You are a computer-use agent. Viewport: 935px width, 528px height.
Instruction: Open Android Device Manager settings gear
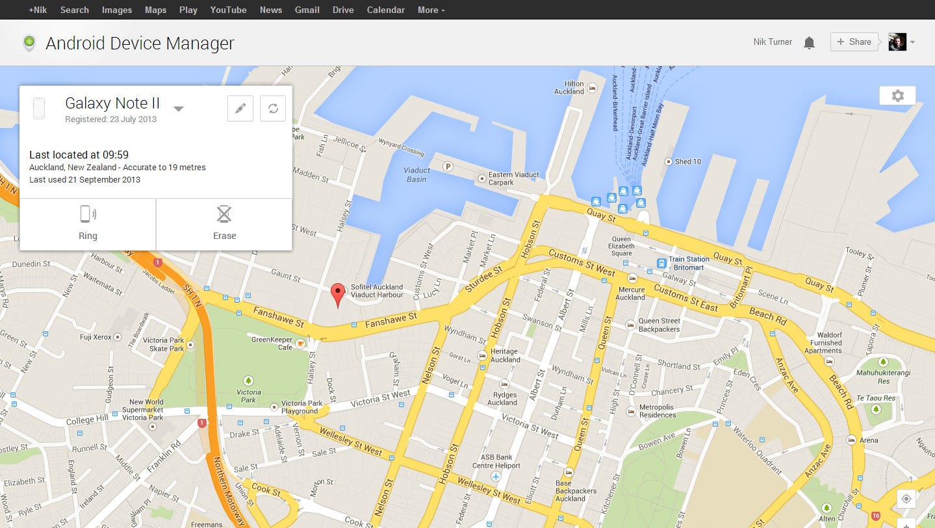897,95
